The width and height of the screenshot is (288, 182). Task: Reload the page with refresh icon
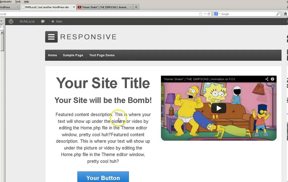pyautogui.click(x=209, y=14)
